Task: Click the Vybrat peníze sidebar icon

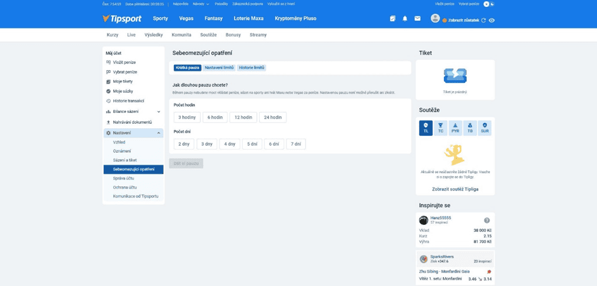Action: (x=109, y=72)
